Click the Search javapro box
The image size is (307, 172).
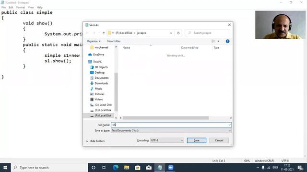208,33
